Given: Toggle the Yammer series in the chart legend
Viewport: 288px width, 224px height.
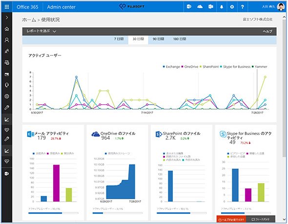Looking at the screenshot, I should click(x=260, y=67).
